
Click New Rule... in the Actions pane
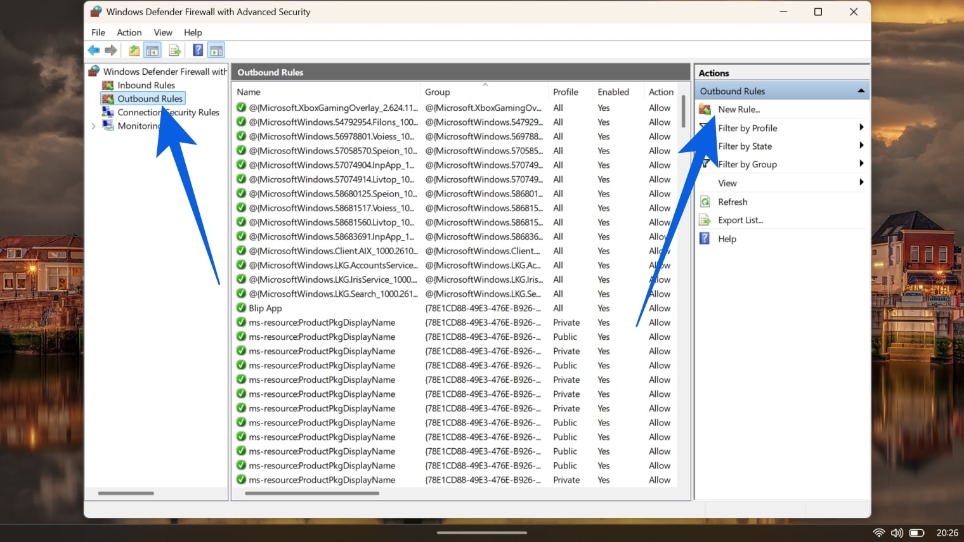(739, 109)
